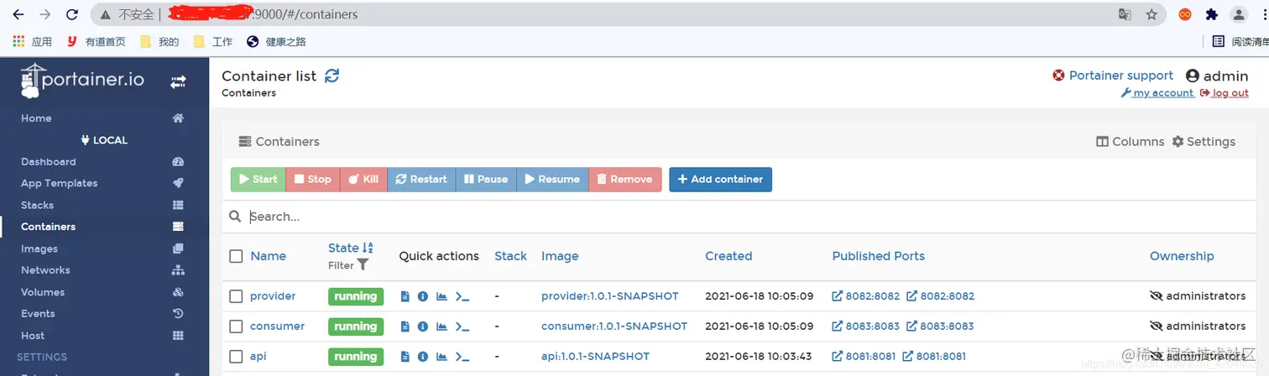Open provider container name link
The height and width of the screenshot is (376, 1269).
click(273, 296)
